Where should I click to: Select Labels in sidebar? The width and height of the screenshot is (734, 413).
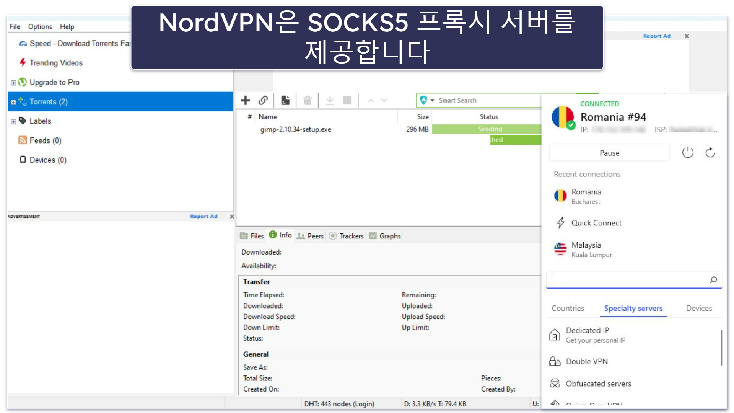(x=40, y=121)
